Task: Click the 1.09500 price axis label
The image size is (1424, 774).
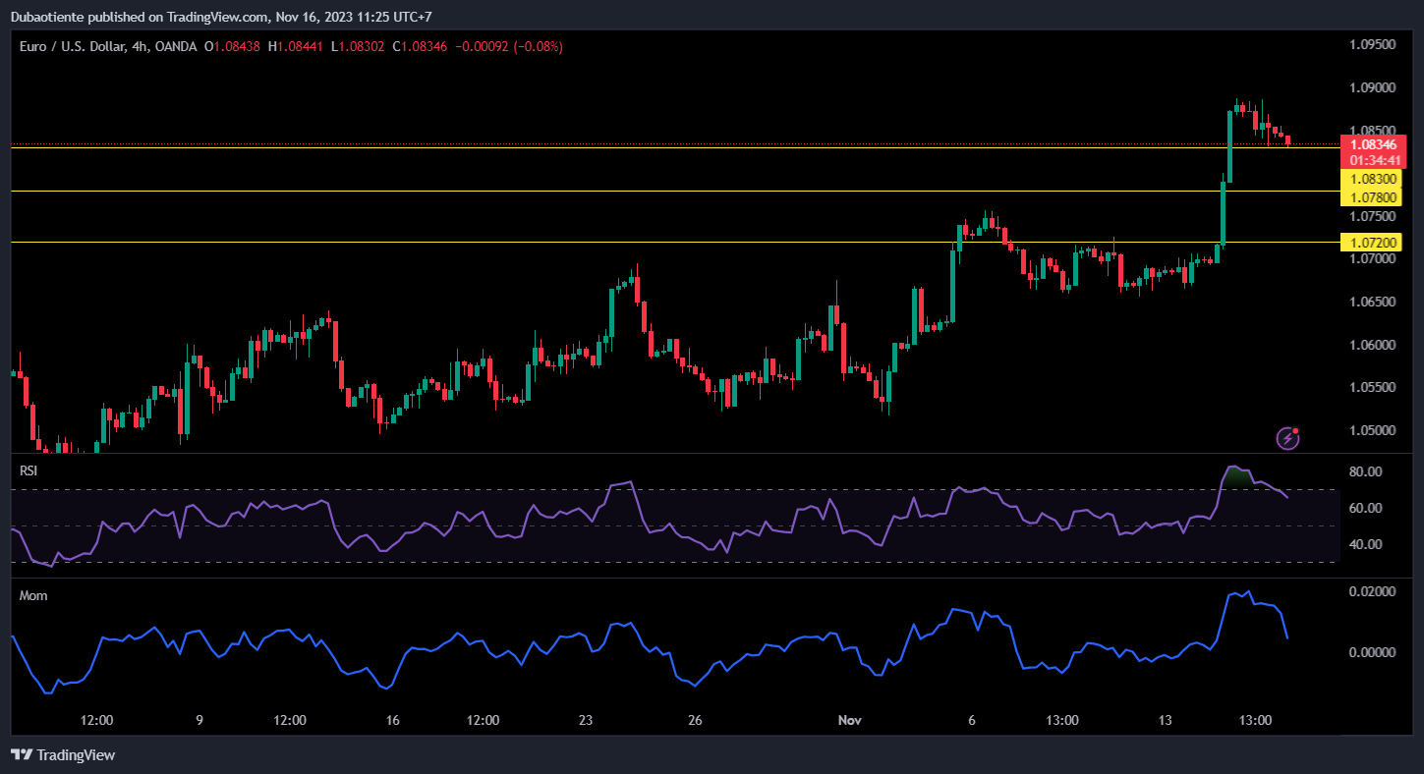Action: tap(1373, 45)
